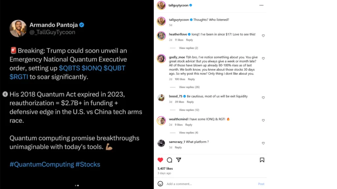Share post via paper plane icon
This screenshot has width=337, height=189.
(178, 160)
